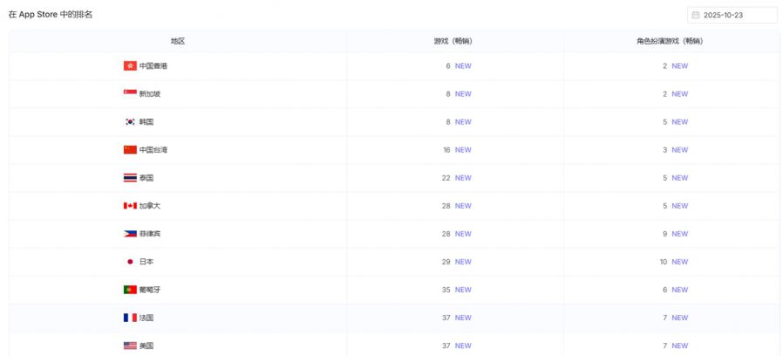This screenshot has width=783, height=356.
Task: Click the Thailand flag icon
Action: (x=130, y=177)
